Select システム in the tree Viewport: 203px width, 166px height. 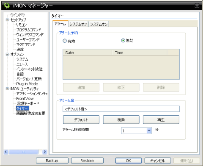point(22,59)
